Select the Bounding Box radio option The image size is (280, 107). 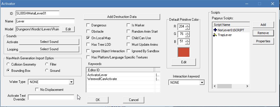(x=8, y=70)
